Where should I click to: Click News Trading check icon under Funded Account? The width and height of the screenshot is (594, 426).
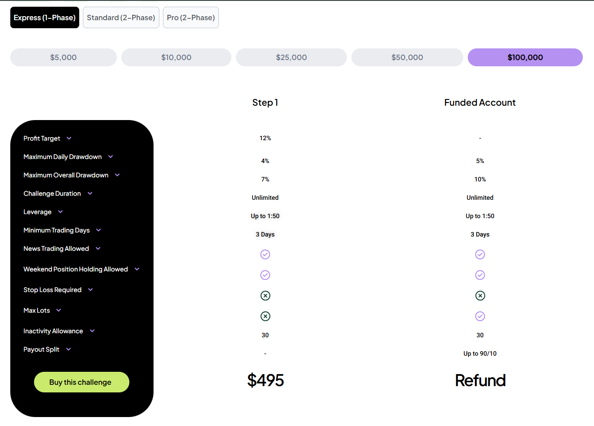pos(480,254)
